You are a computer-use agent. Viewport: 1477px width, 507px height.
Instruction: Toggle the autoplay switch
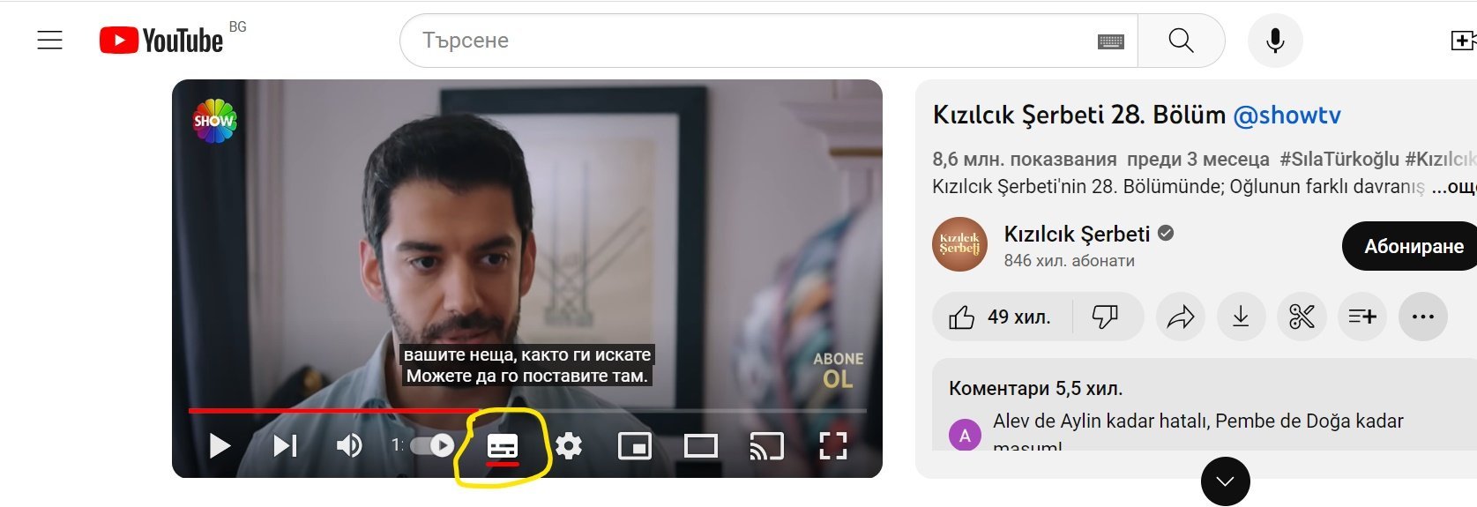[x=432, y=446]
